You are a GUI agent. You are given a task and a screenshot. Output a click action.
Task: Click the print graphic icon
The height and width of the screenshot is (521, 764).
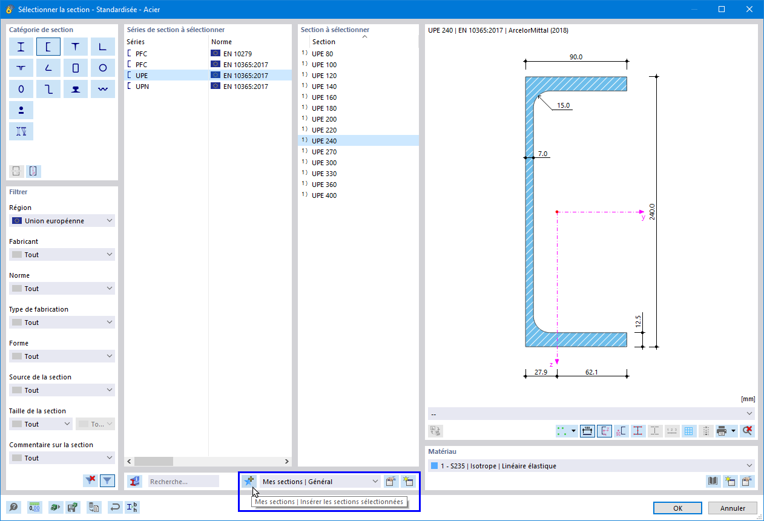(721, 431)
